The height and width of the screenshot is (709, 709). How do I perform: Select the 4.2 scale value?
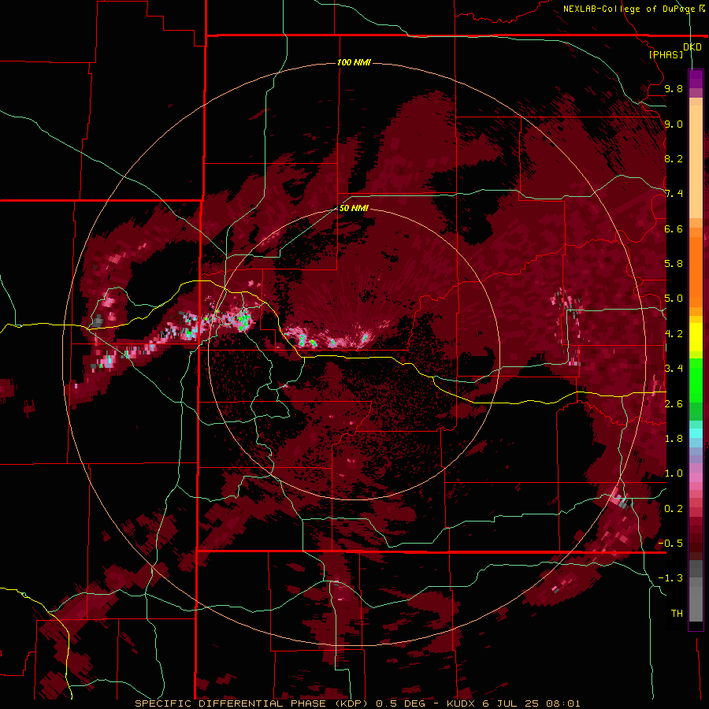tap(674, 334)
